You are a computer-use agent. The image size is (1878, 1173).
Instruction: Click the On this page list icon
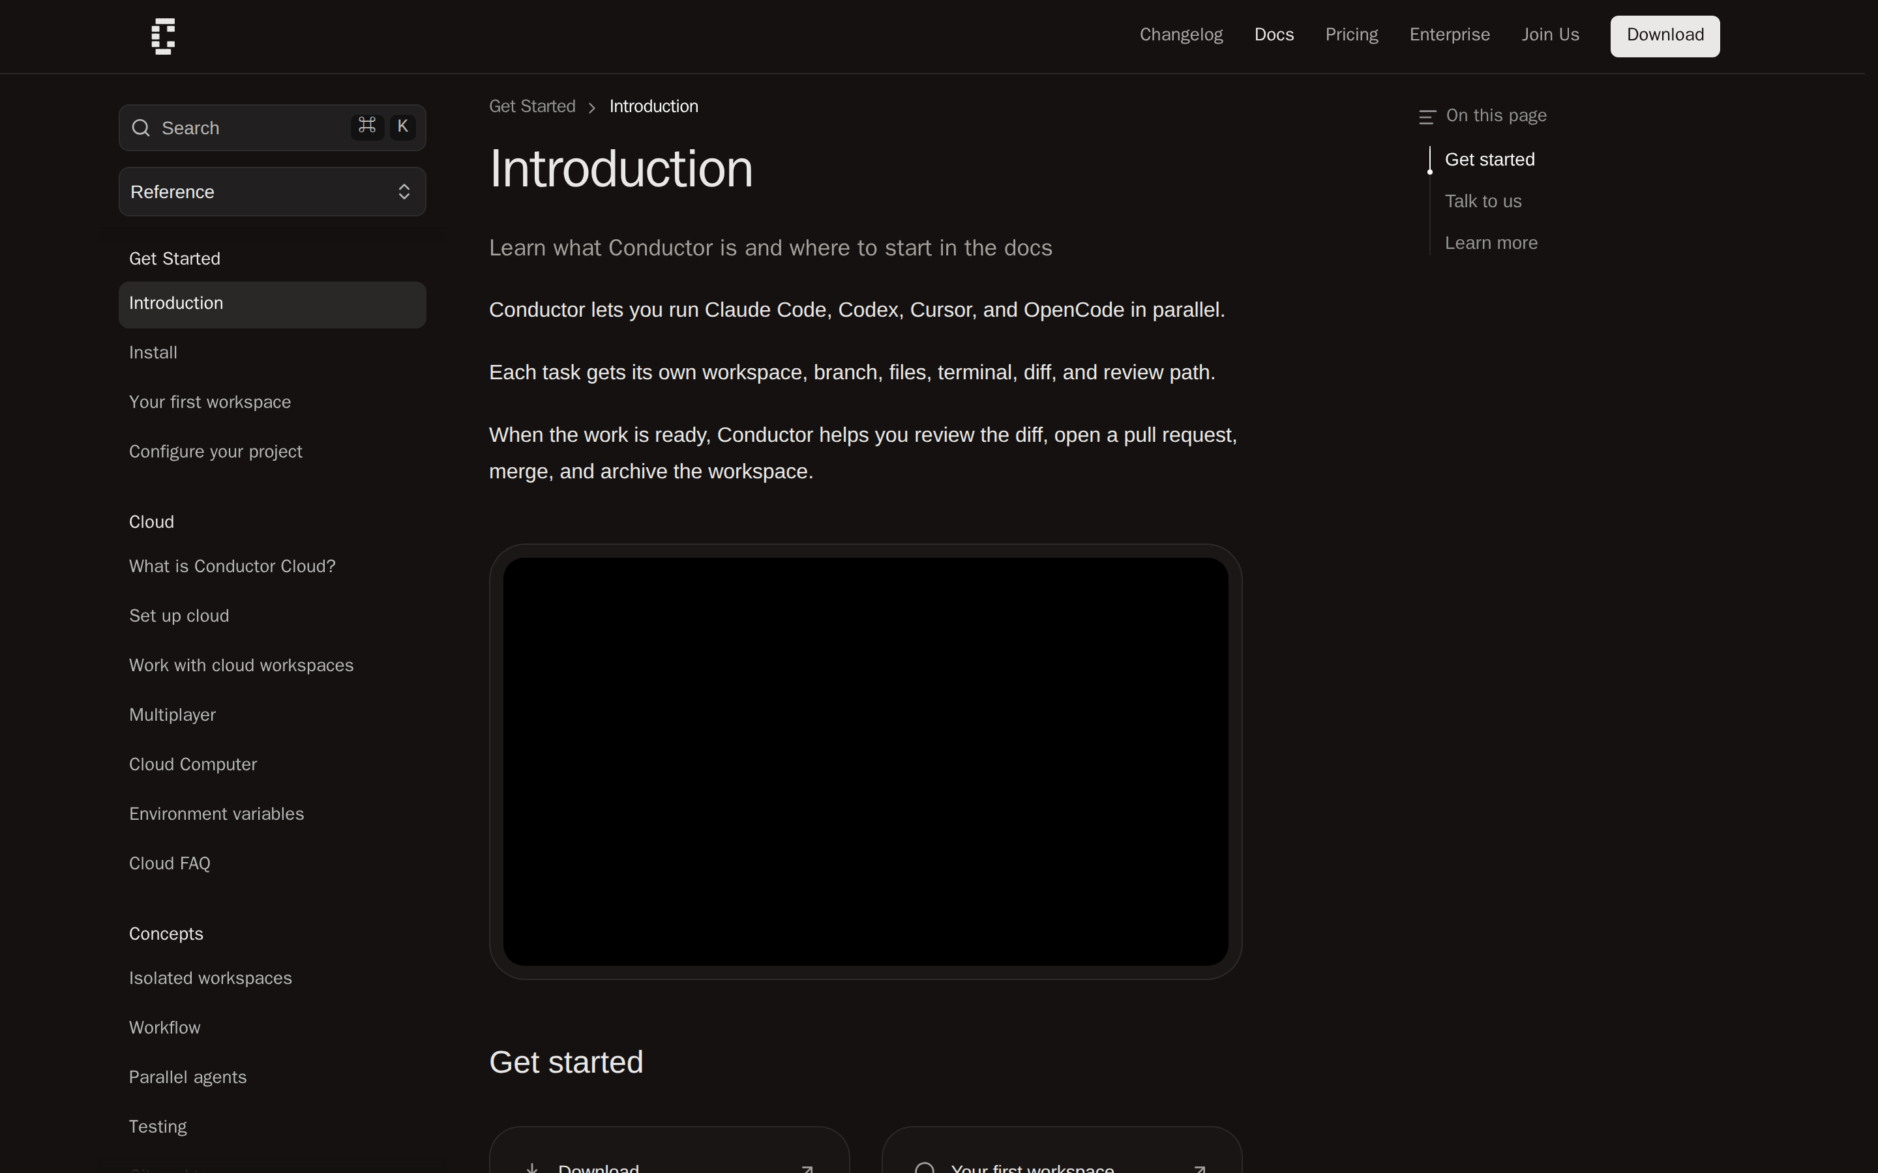pos(1427,117)
